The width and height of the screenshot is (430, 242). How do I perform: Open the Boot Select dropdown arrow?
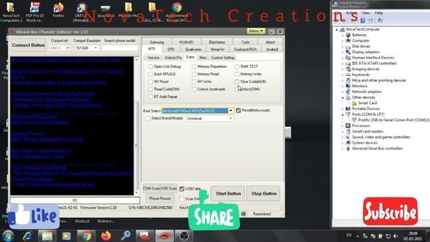[230, 110]
